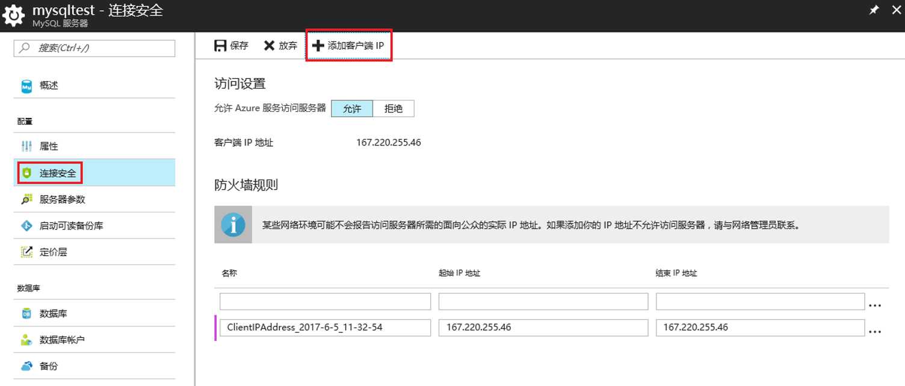Click the MySQL overview database icon

pos(26,86)
